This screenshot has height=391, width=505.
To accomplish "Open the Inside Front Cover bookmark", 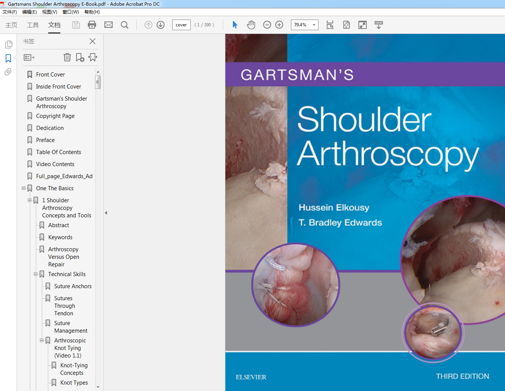I will pos(58,87).
